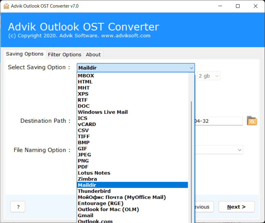Viewport: 265px width, 223px height.
Task: Choose MBOX from the saving list
Action: [132, 76]
